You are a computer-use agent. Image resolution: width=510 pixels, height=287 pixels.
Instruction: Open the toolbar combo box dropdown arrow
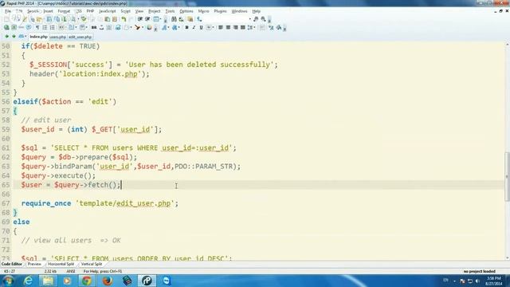pos(250,19)
